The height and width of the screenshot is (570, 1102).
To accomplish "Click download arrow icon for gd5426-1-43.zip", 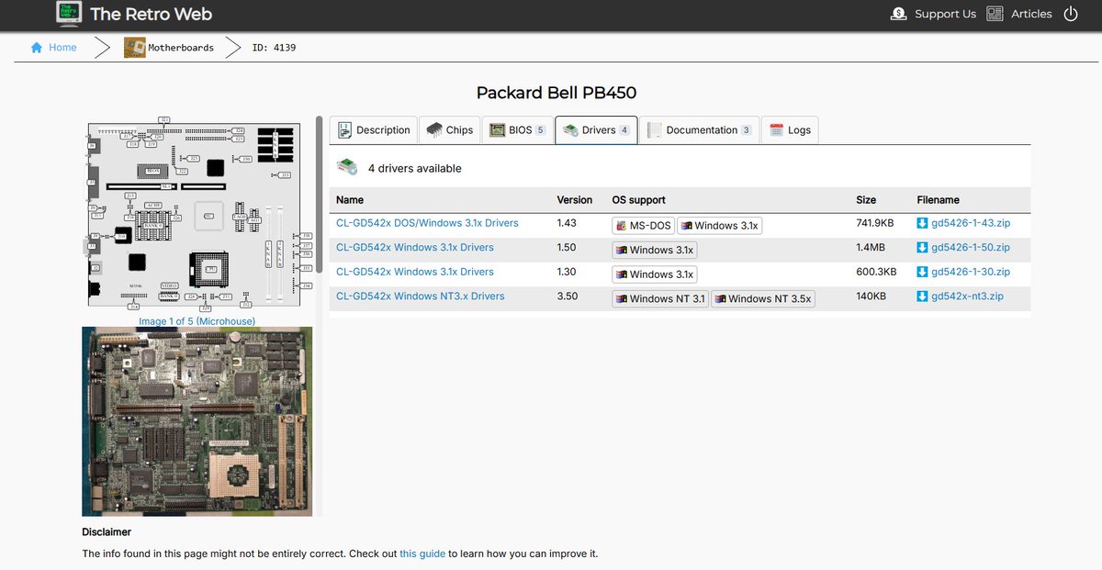I will tap(923, 223).
